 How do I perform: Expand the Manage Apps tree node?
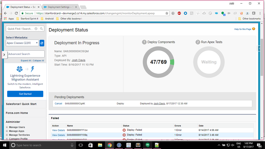[x=7, y=131]
